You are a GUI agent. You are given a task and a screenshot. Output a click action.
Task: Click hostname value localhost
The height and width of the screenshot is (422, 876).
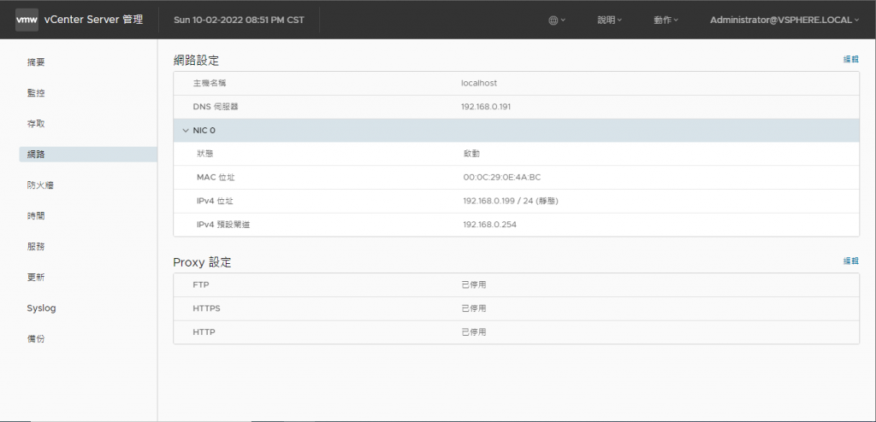pos(479,83)
